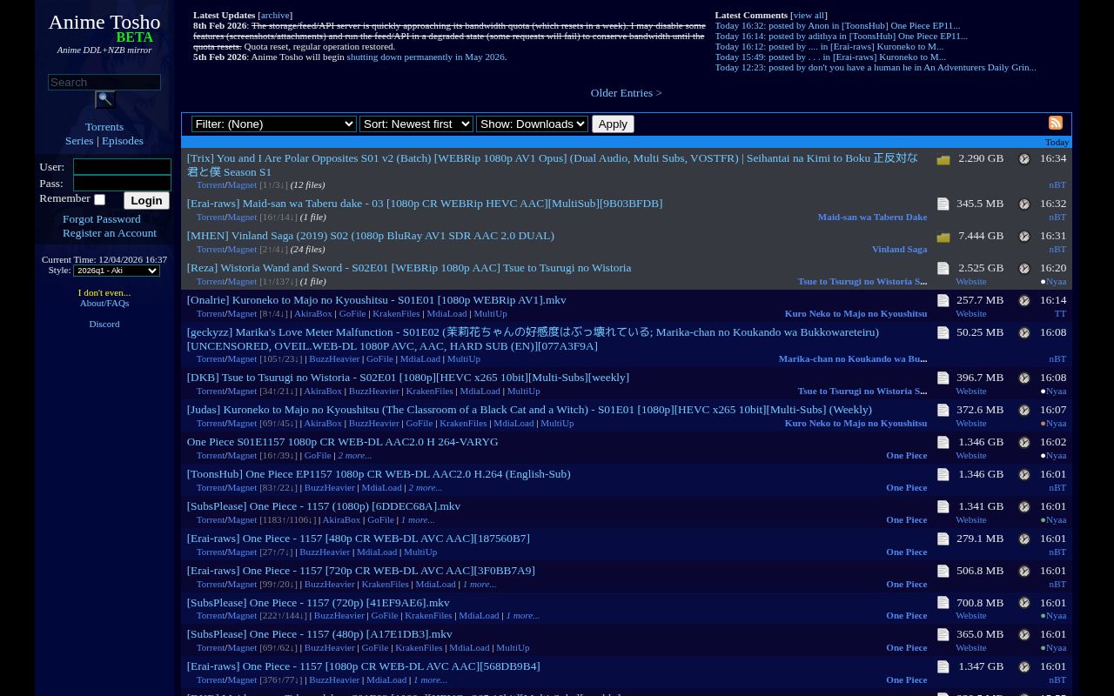
Task: Click the clock icon on the [Trix] Polar Opposites row
Action: pos(1023,158)
